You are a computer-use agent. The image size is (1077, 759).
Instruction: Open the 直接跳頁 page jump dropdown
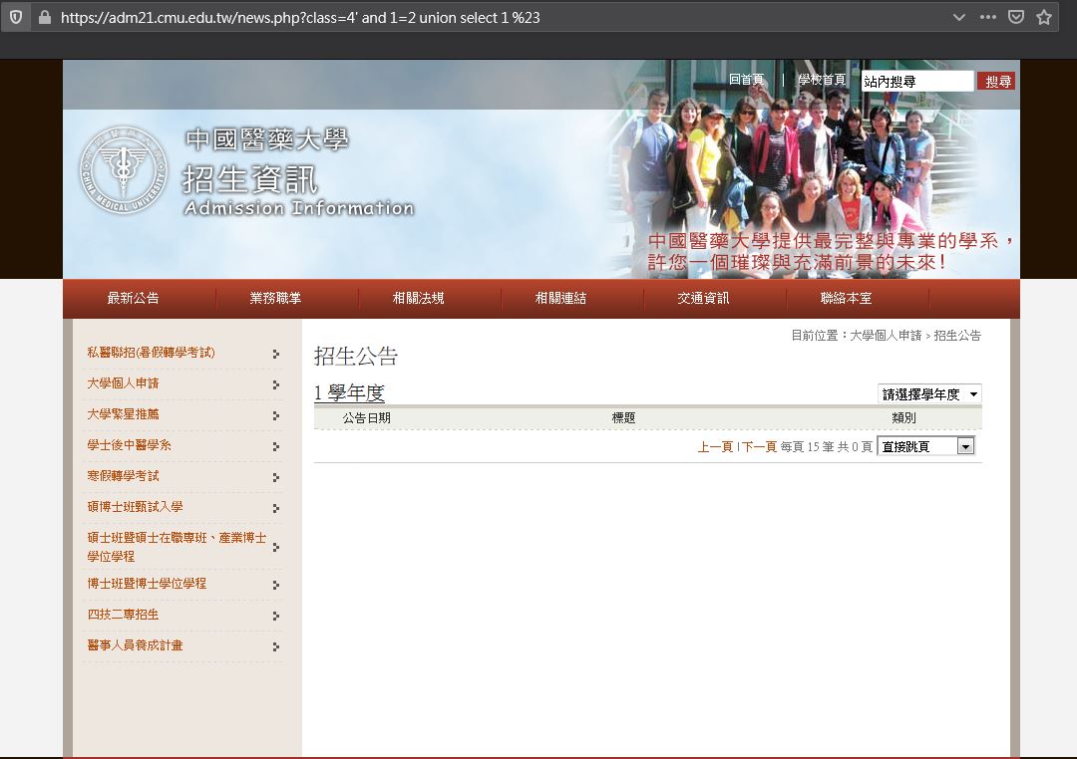[925, 446]
